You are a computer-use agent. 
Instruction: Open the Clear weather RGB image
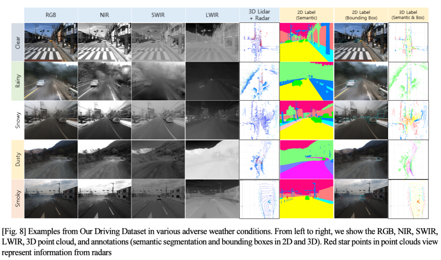point(51,42)
